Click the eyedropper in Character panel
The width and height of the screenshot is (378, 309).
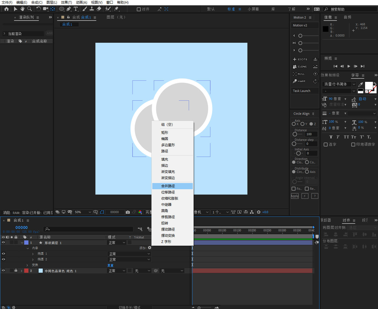point(361,84)
